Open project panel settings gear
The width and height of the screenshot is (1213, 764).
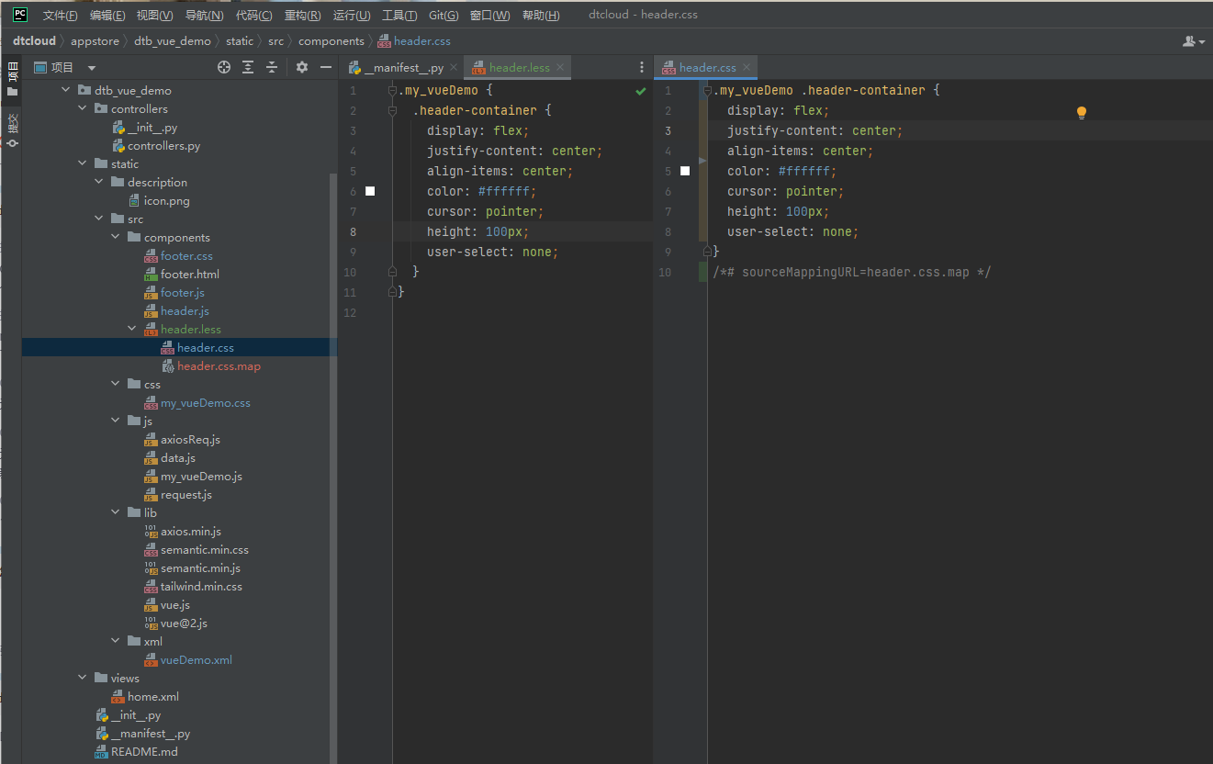tap(302, 67)
